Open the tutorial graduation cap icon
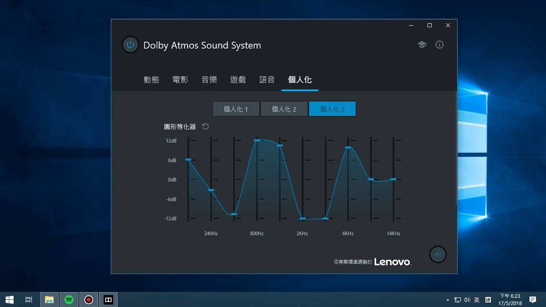The width and height of the screenshot is (546, 307). coord(422,45)
